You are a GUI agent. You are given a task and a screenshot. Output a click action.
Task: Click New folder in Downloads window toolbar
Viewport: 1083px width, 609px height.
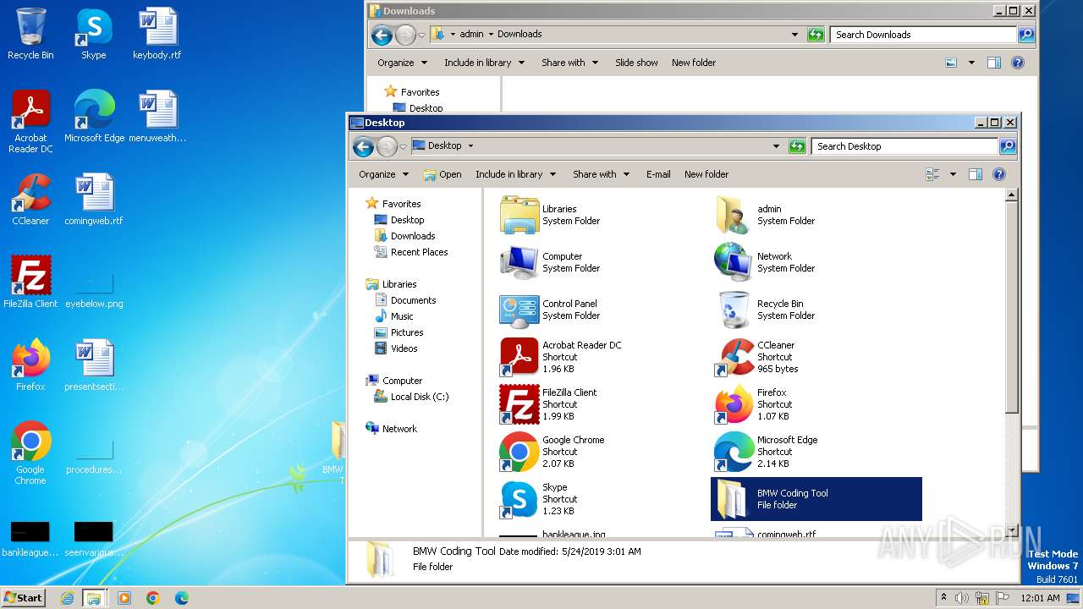click(x=694, y=63)
